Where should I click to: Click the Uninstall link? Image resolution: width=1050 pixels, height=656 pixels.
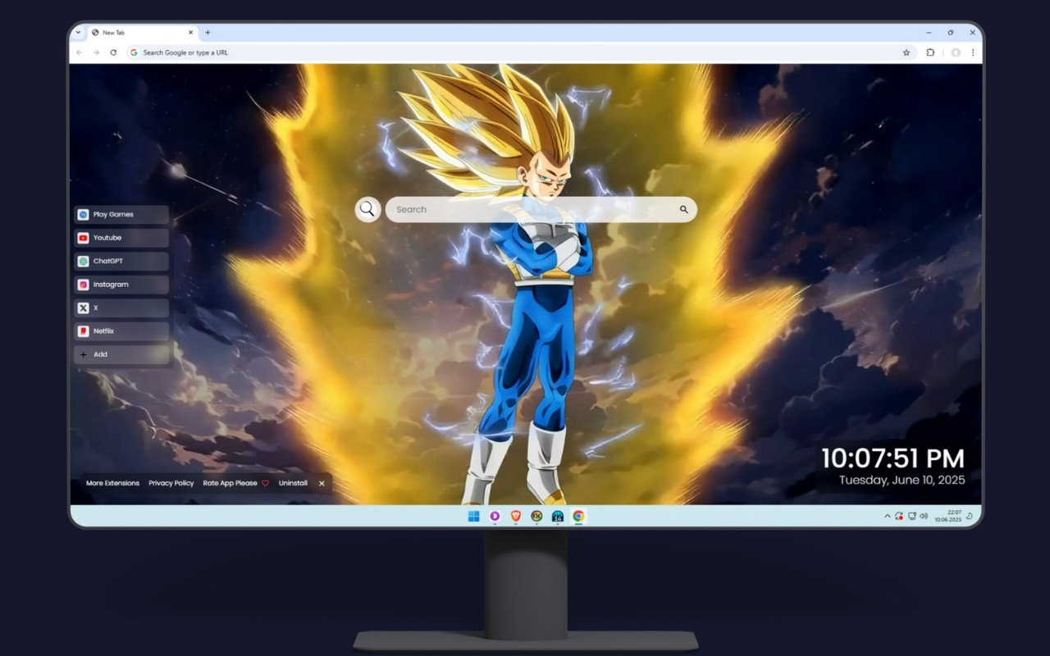click(293, 483)
